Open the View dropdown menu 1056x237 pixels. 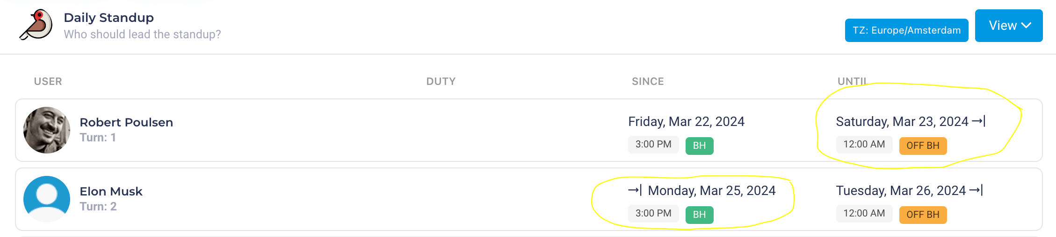click(1008, 26)
